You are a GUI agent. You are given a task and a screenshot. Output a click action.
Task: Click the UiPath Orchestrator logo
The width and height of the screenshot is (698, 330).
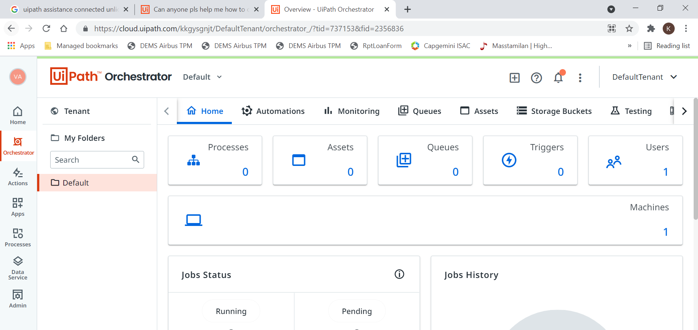(111, 76)
